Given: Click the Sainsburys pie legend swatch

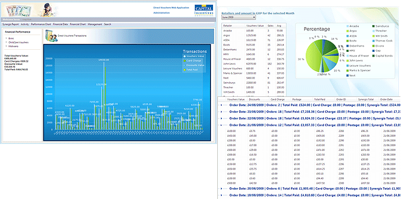Looking at the screenshot, I should (373, 26).
